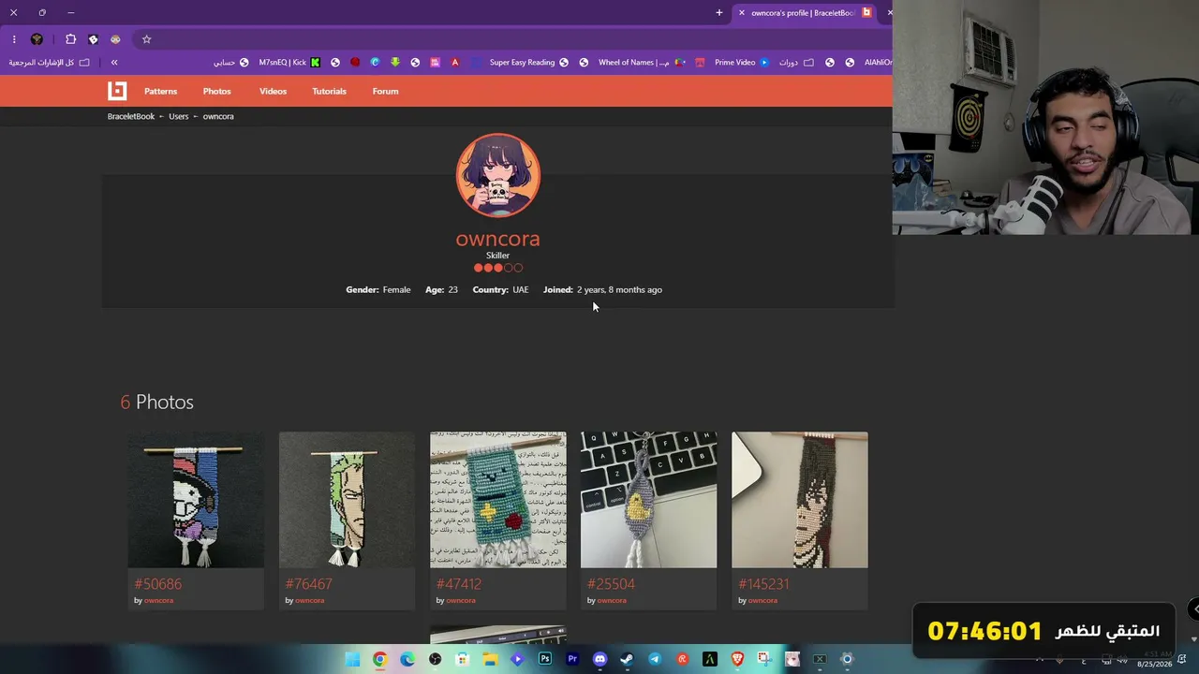Image resolution: width=1199 pixels, height=674 pixels.
Task: Open the Videos menu
Action: [273, 91]
